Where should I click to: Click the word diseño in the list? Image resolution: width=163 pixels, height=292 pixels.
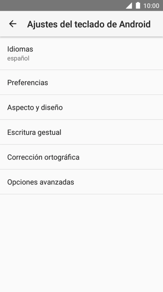click(52, 108)
